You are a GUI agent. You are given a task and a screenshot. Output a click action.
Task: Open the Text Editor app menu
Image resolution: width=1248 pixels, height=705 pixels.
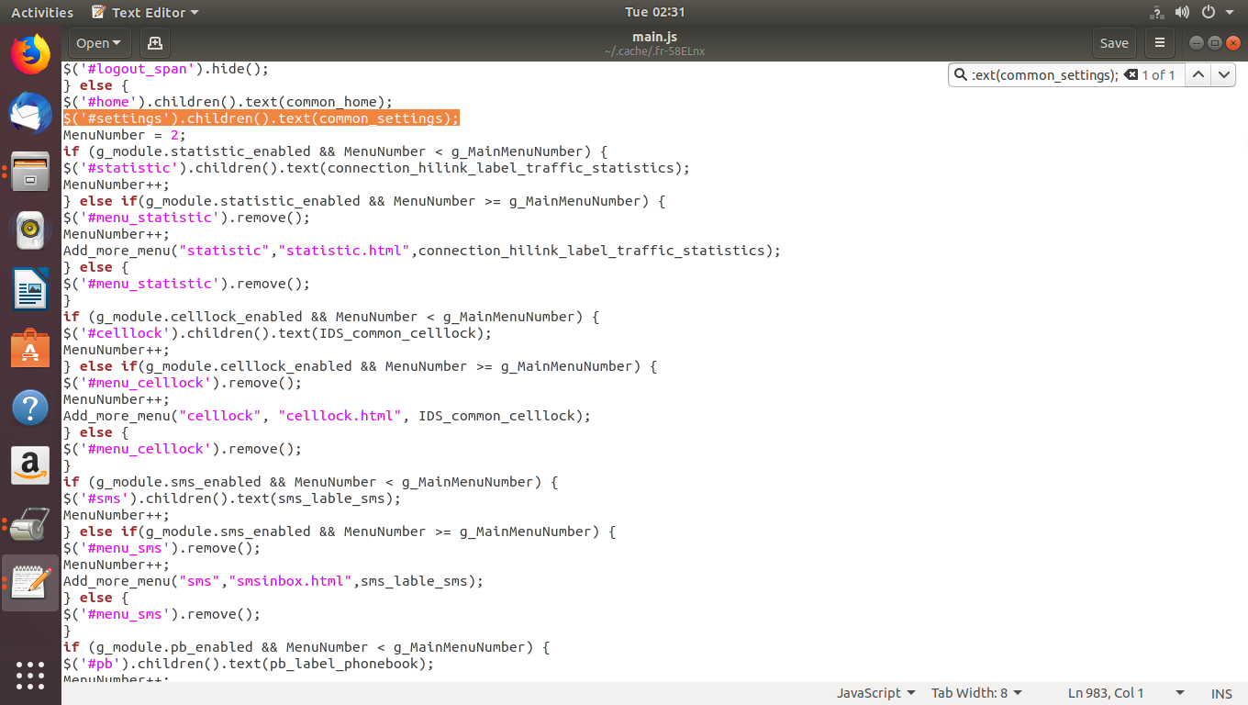[146, 12]
